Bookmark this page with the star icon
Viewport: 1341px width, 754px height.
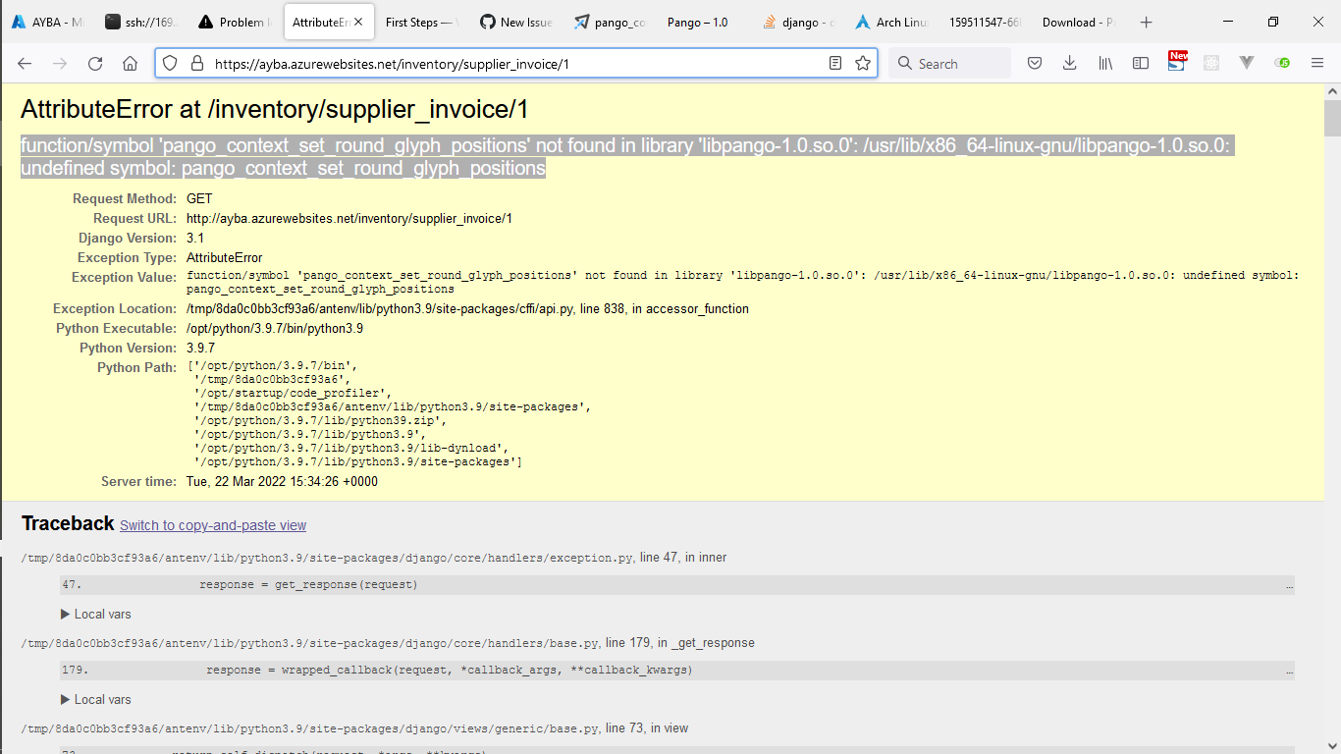click(863, 62)
